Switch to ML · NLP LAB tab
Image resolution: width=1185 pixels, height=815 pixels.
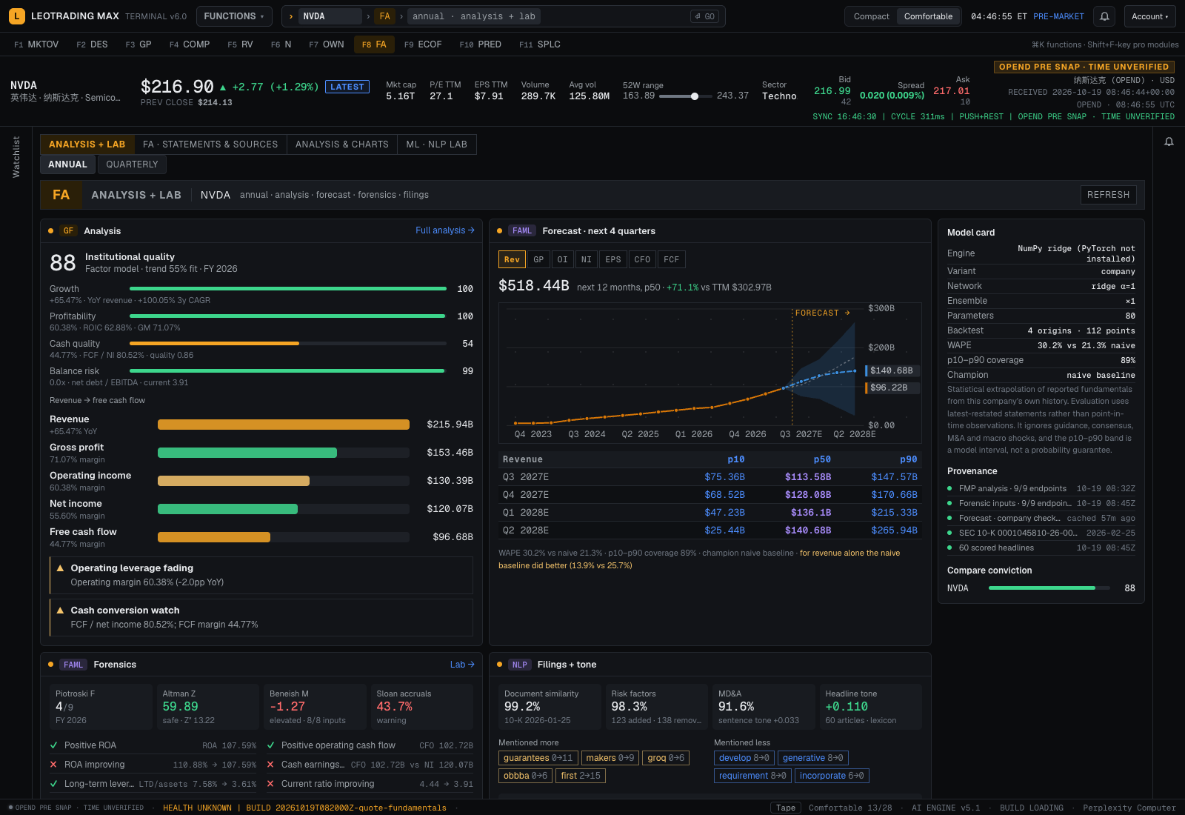(x=437, y=144)
